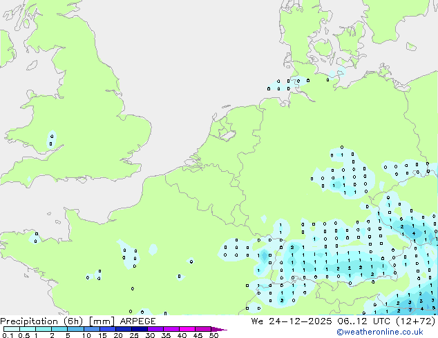Screen dimensions: 438x338
Task: Click the '(12+72)' forecast offset text
Action: pyautogui.click(x=416, y=321)
